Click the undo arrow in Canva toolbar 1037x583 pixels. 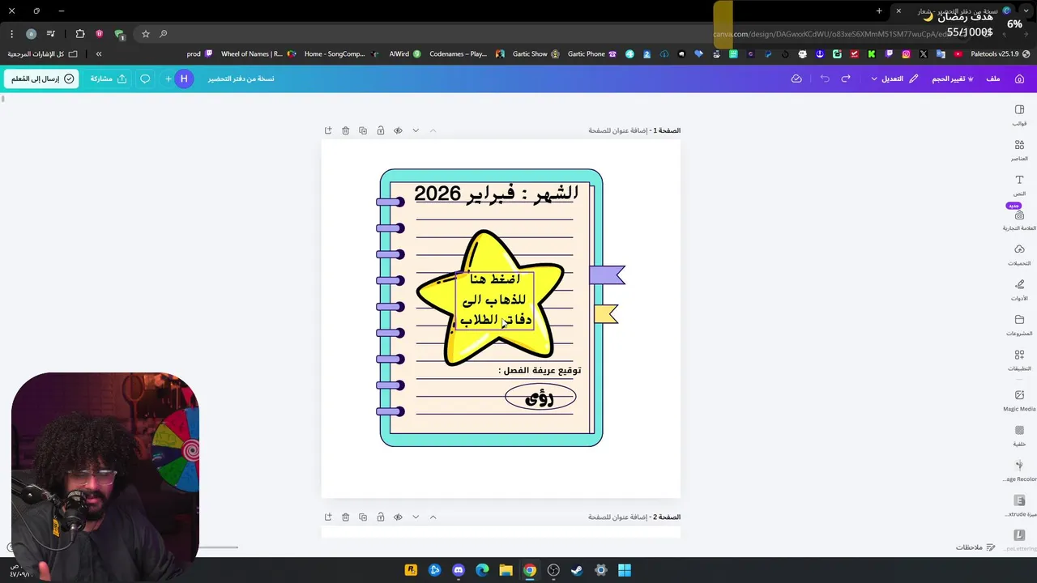(x=825, y=79)
